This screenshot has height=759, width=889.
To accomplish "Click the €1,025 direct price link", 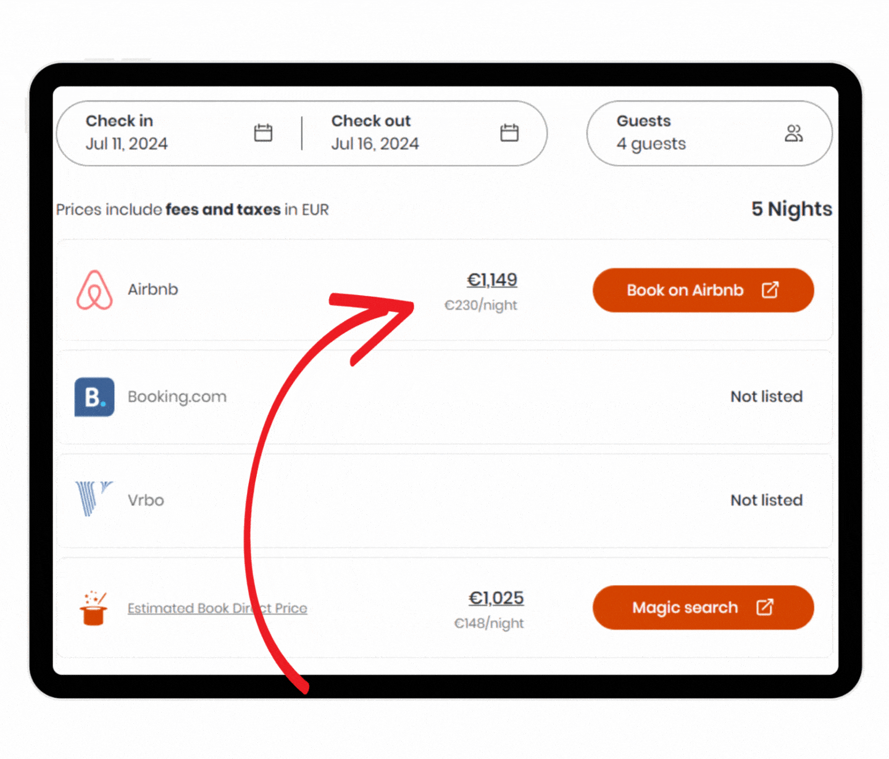I will coord(496,598).
